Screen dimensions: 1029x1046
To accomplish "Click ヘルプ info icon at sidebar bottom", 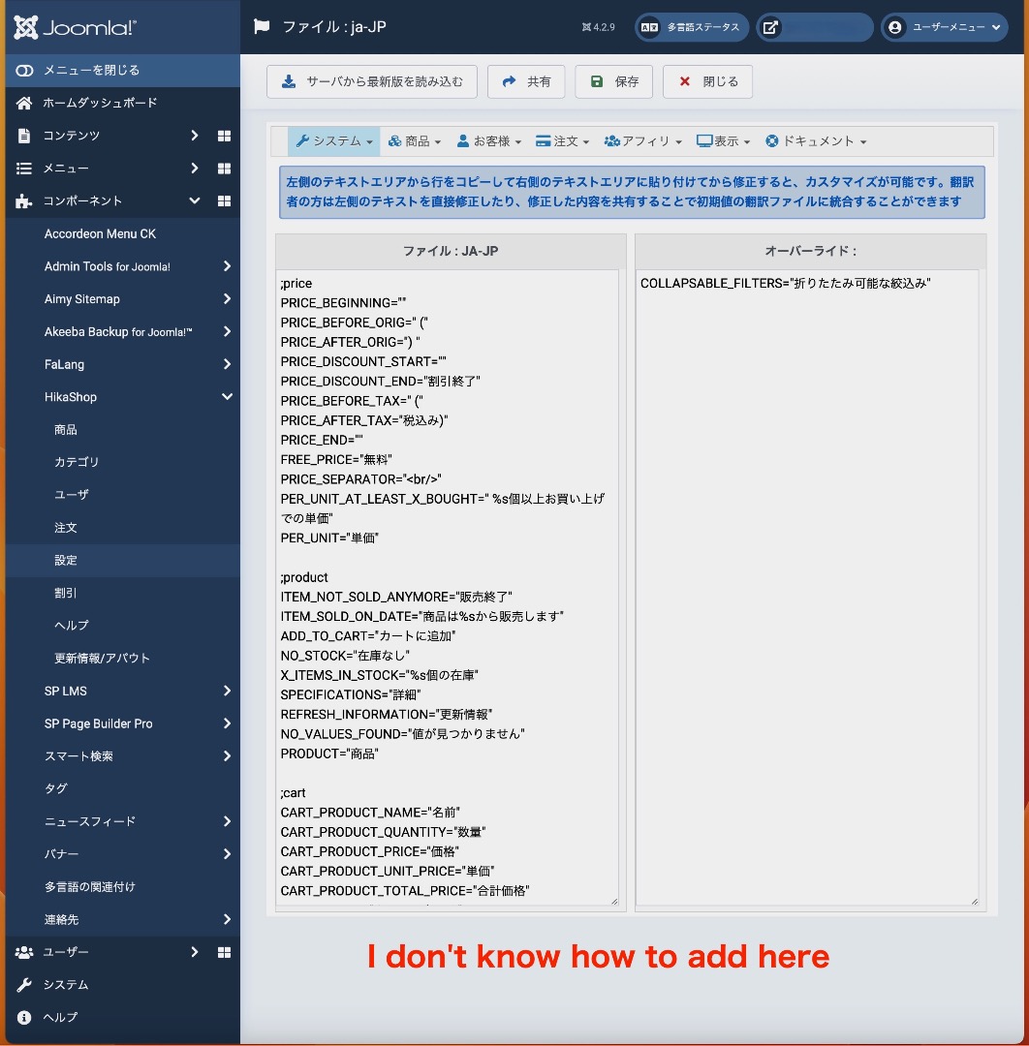I will click(24, 1017).
